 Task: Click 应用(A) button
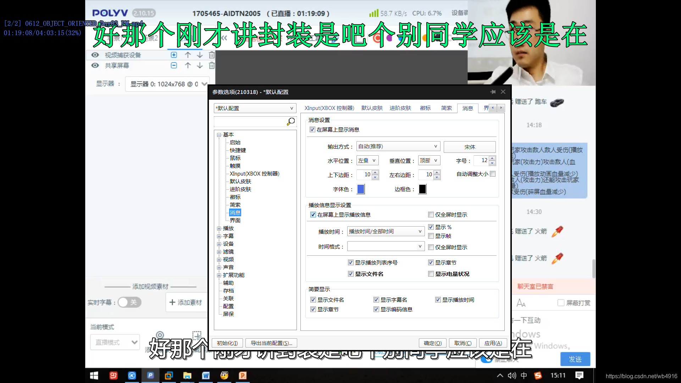coord(493,343)
